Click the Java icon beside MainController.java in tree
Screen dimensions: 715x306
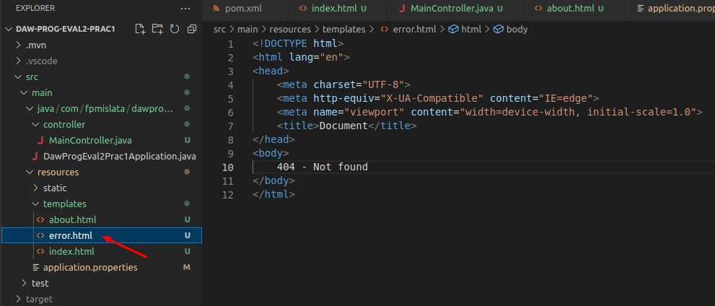[x=42, y=140]
